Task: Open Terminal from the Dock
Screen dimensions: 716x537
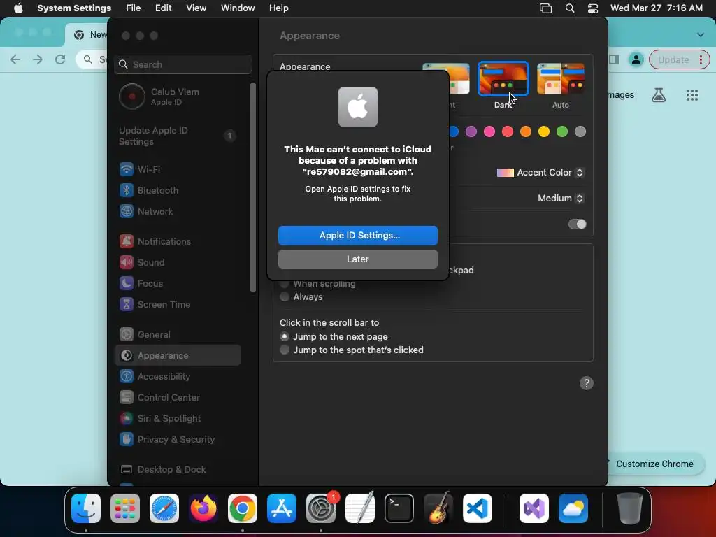Action: coord(399,508)
